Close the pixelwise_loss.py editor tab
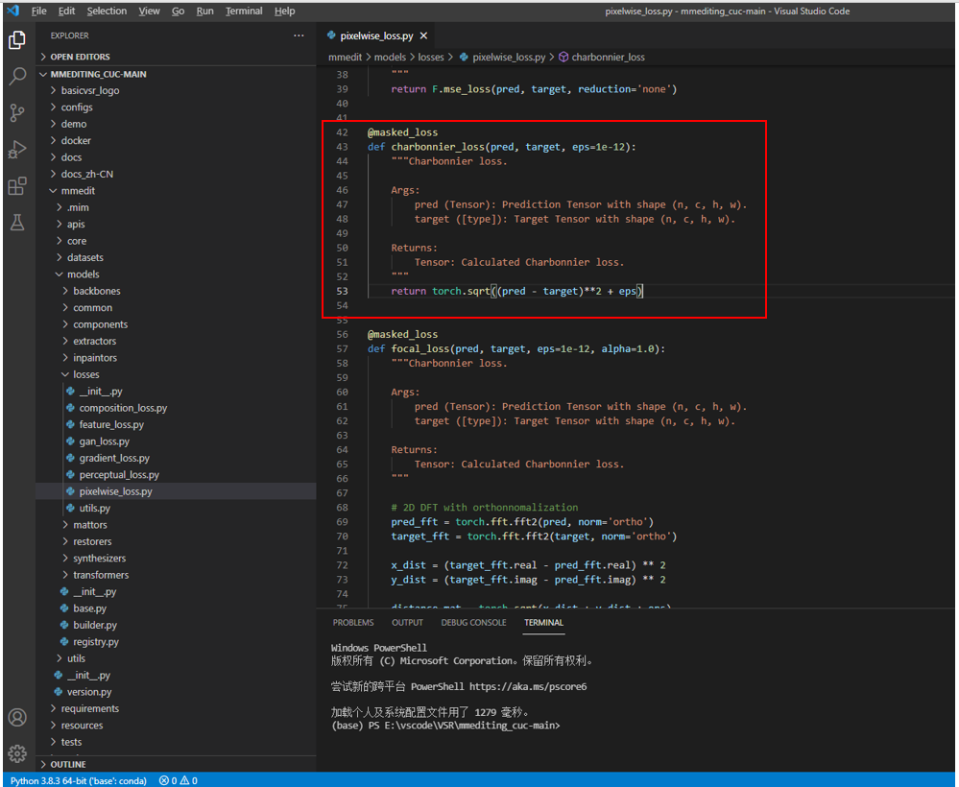Viewport: 959px width, 787px height. tap(424, 36)
